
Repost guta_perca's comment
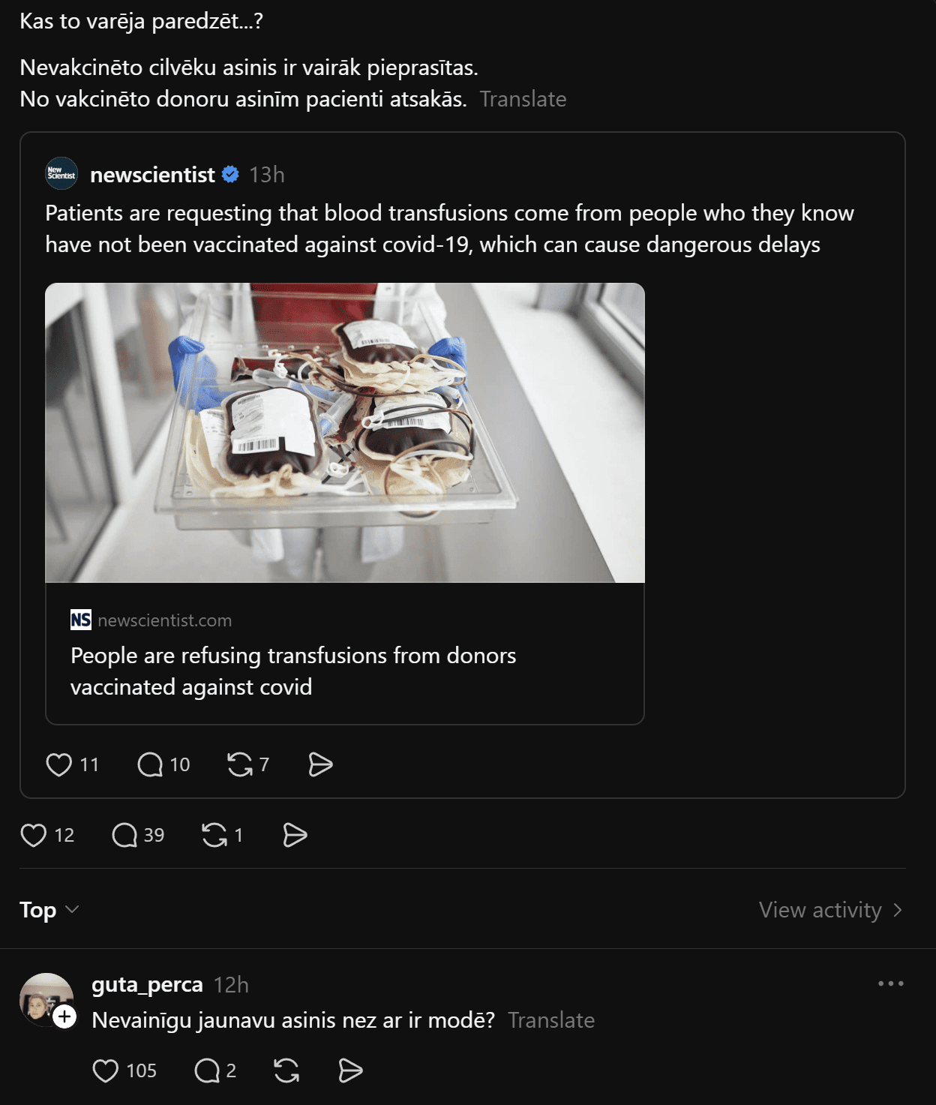tap(286, 1070)
